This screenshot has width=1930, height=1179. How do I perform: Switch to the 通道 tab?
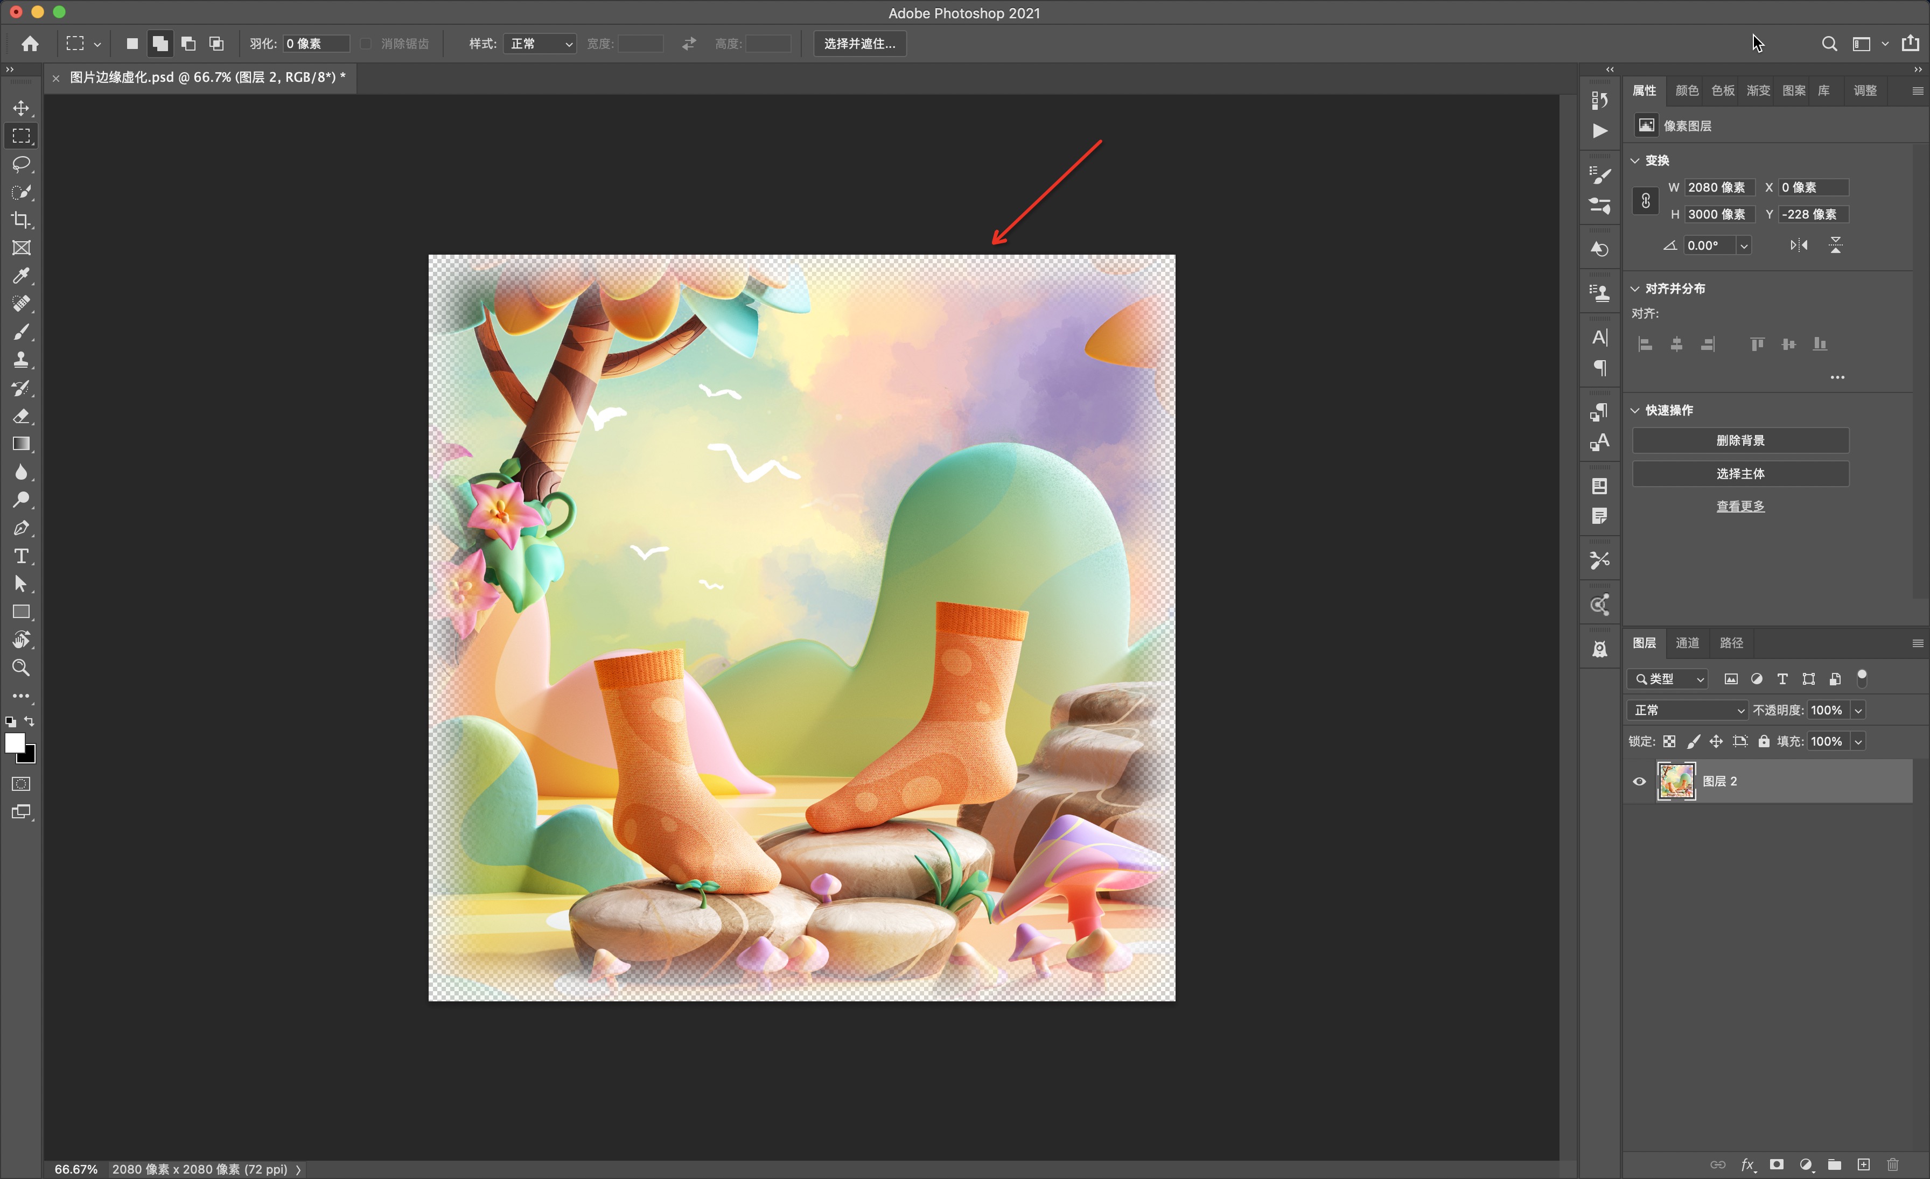click(1687, 643)
